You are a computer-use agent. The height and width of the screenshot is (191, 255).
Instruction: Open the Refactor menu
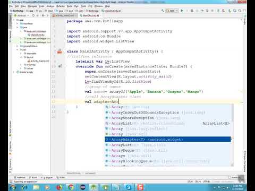pyautogui.click(x=61, y=6)
